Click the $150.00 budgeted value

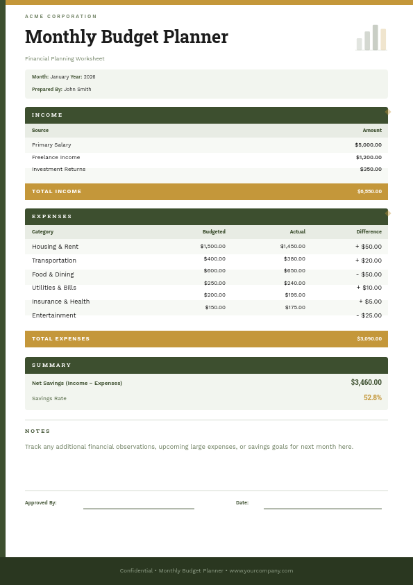[215, 307]
